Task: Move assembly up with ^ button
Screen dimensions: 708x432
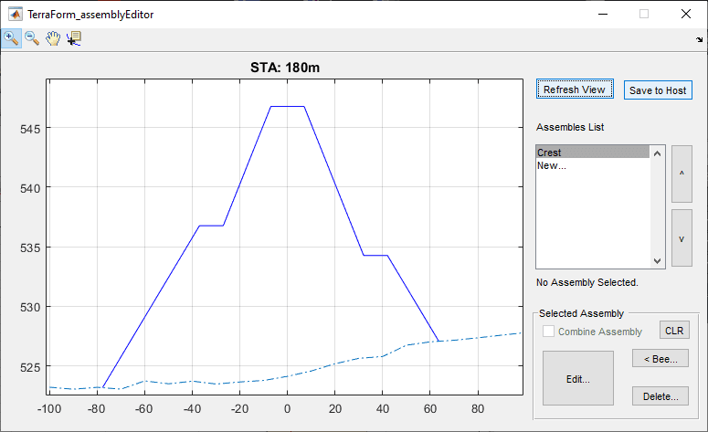Action: tap(682, 174)
